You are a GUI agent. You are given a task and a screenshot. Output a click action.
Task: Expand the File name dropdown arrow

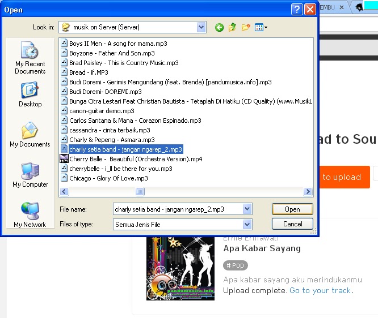coord(247,209)
